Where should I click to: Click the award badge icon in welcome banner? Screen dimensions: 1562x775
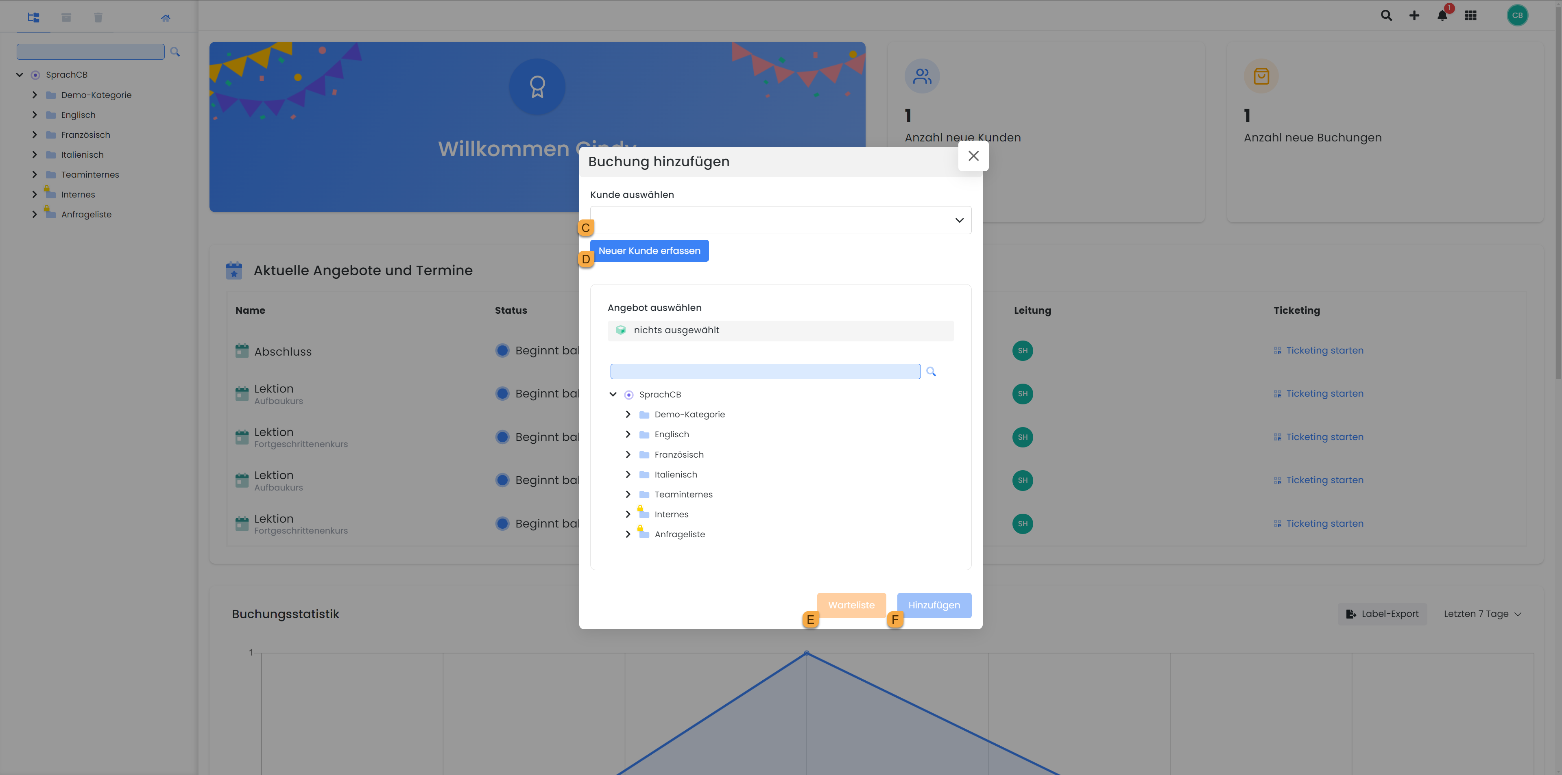[537, 87]
